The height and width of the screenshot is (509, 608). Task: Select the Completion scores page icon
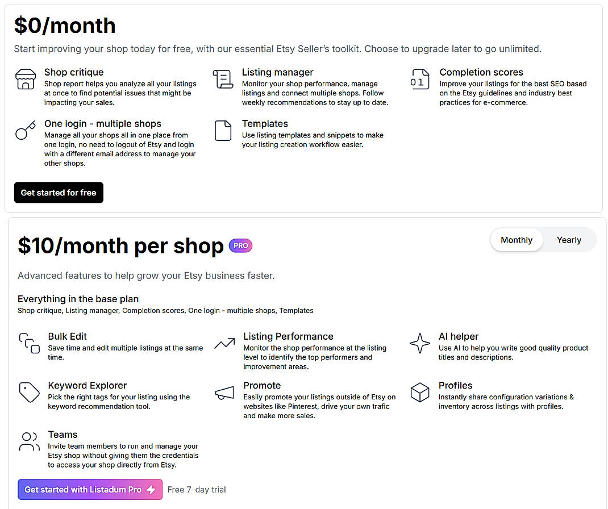point(420,80)
